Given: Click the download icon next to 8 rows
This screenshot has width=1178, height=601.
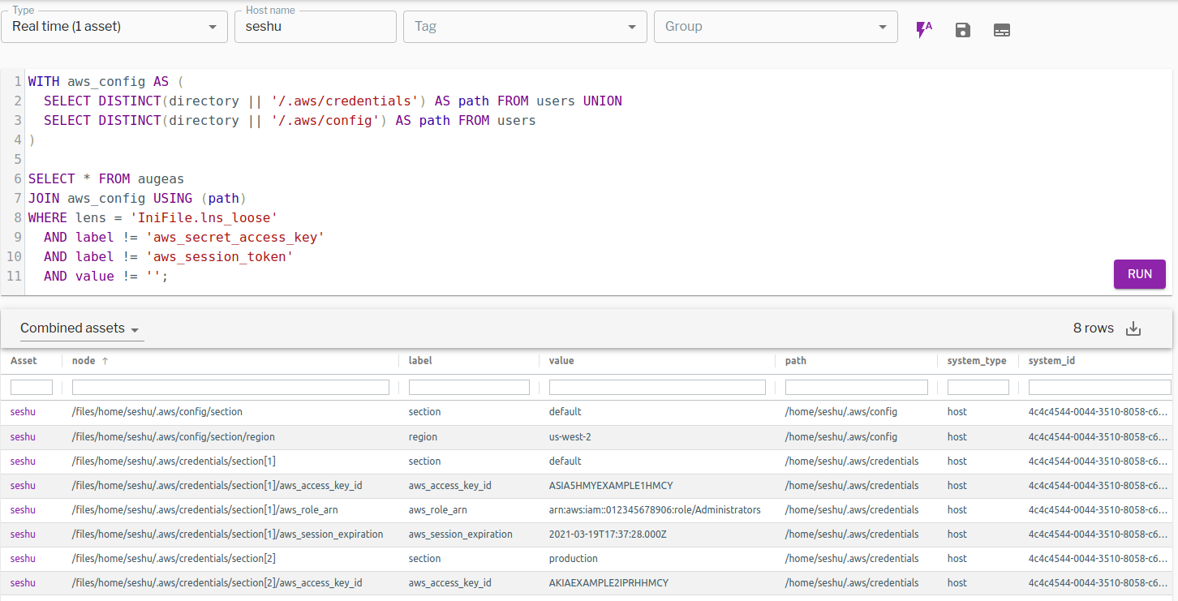Looking at the screenshot, I should point(1133,328).
